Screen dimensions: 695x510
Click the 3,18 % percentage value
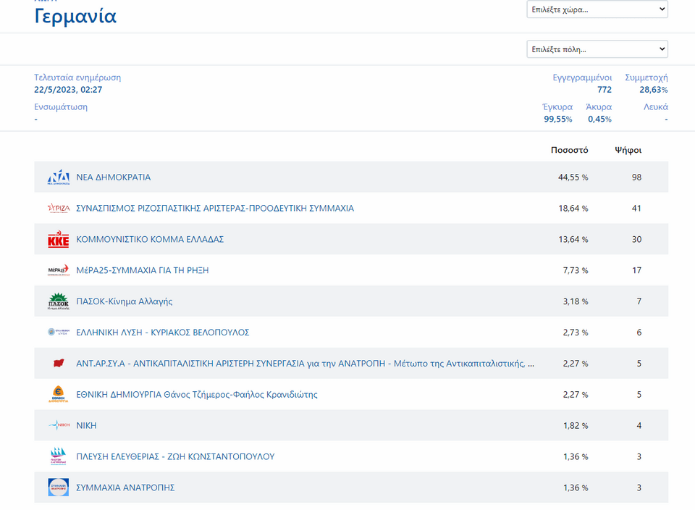576,301
